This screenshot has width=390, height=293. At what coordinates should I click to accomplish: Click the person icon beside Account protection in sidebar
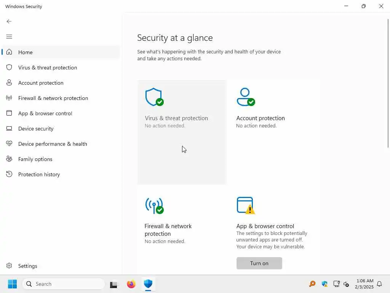pos(9,82)
